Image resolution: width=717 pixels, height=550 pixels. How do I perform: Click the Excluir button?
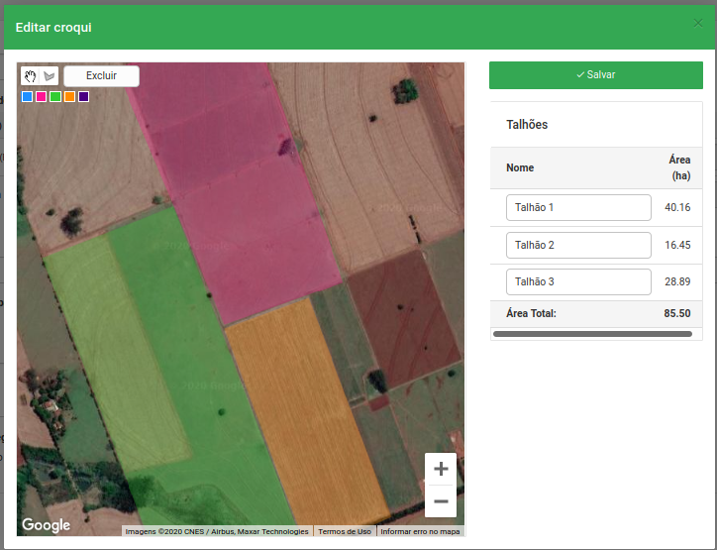tap(102, 76)
